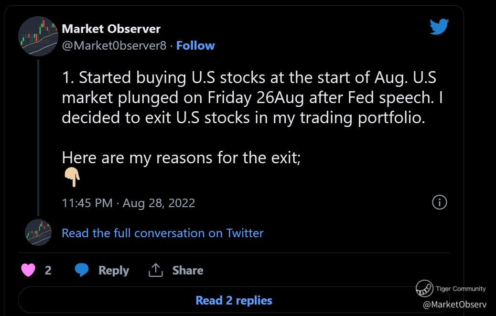Open the @Market0bserver8 handle link
The height and width of the screenshot is (316, 496).
click(x=114, y=46)
